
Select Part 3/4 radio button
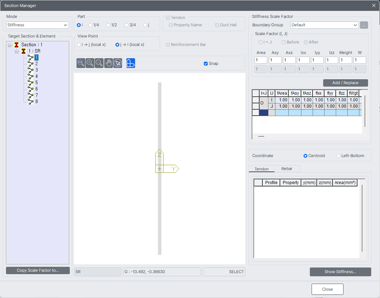[x=127, y=25]
